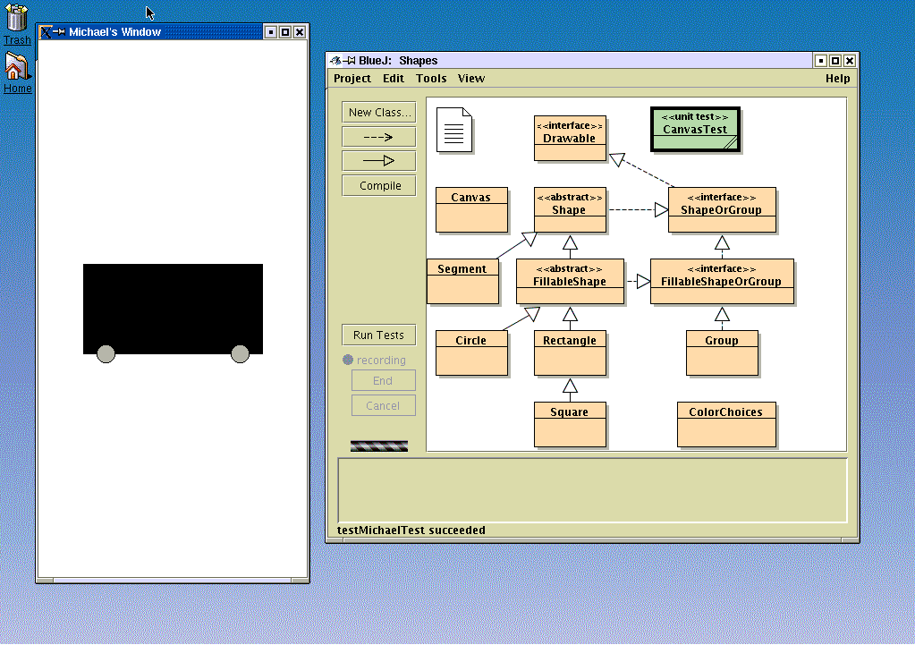915x645 pixels.
Task: Select the CanvasTest unit test class
Action: point(694,130)
